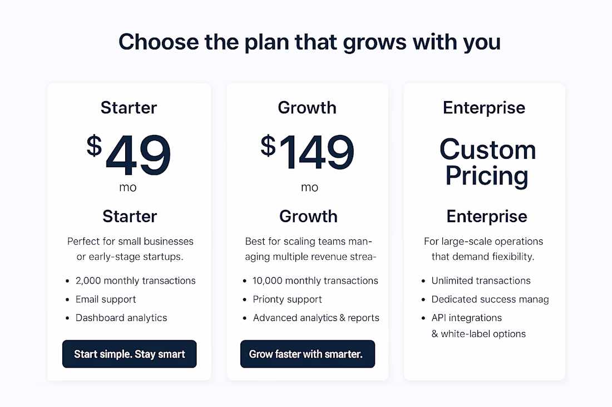Viewport: 612px width, 407px height.
Task: Click "Advanced analytics & reports" item
Action: pyautogui.click(x=316, y=318)
